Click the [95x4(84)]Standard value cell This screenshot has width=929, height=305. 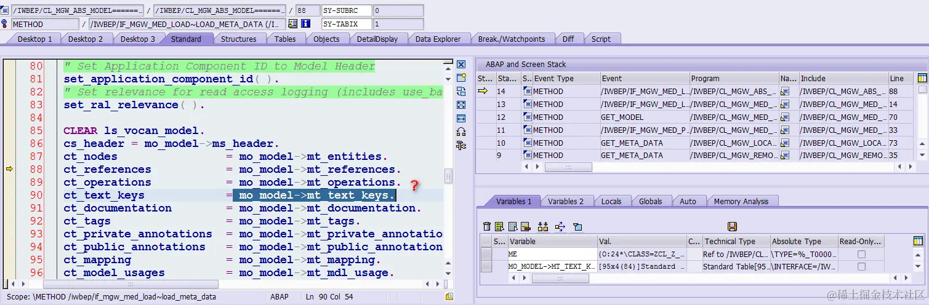tap(641, 267)
